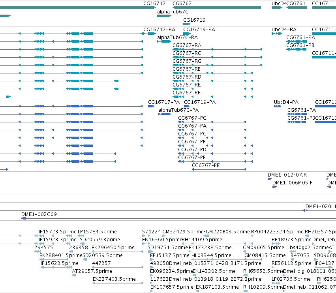Select transcript CG6767-RG

click(187, 61)
